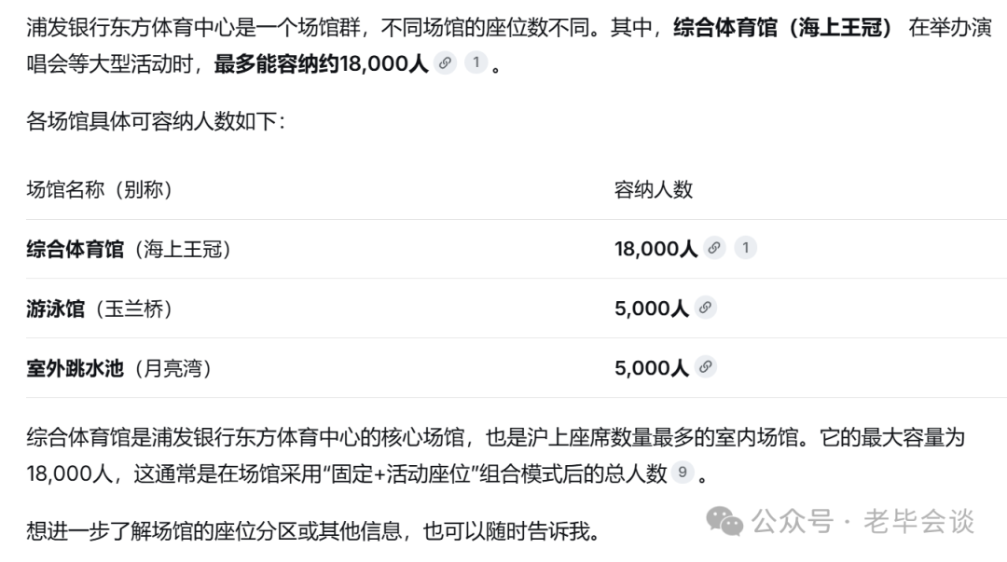Select the 游泳馆（玉兰桥）table cell
Viewport: 1007px width, 562px height.
click(x=100, y=308)
